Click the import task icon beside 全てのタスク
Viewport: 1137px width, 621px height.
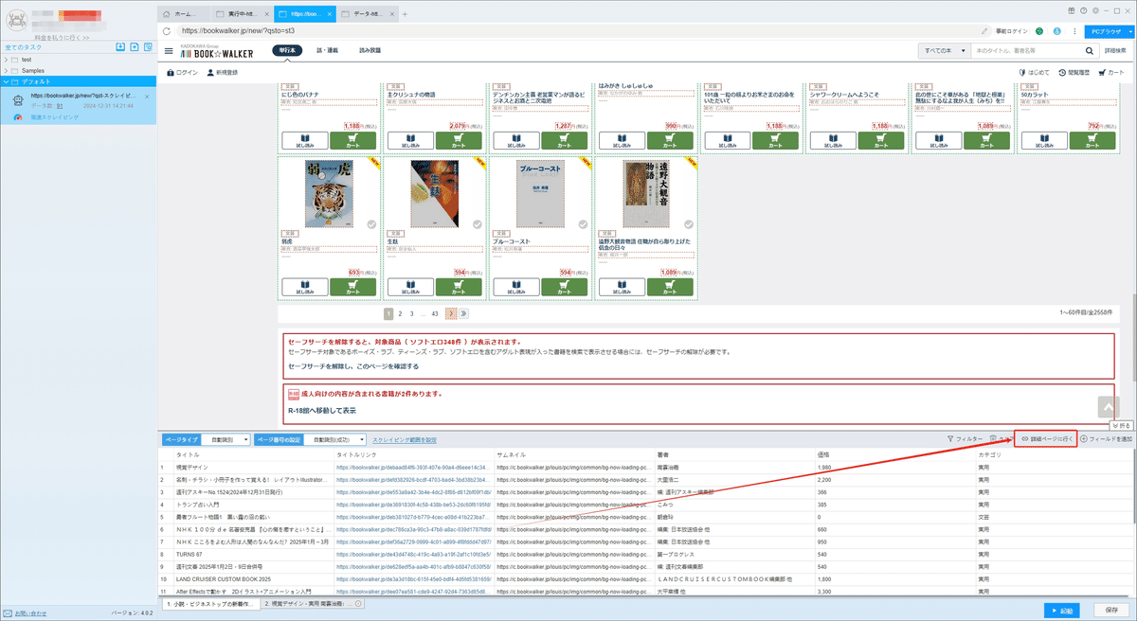[120, 46]
